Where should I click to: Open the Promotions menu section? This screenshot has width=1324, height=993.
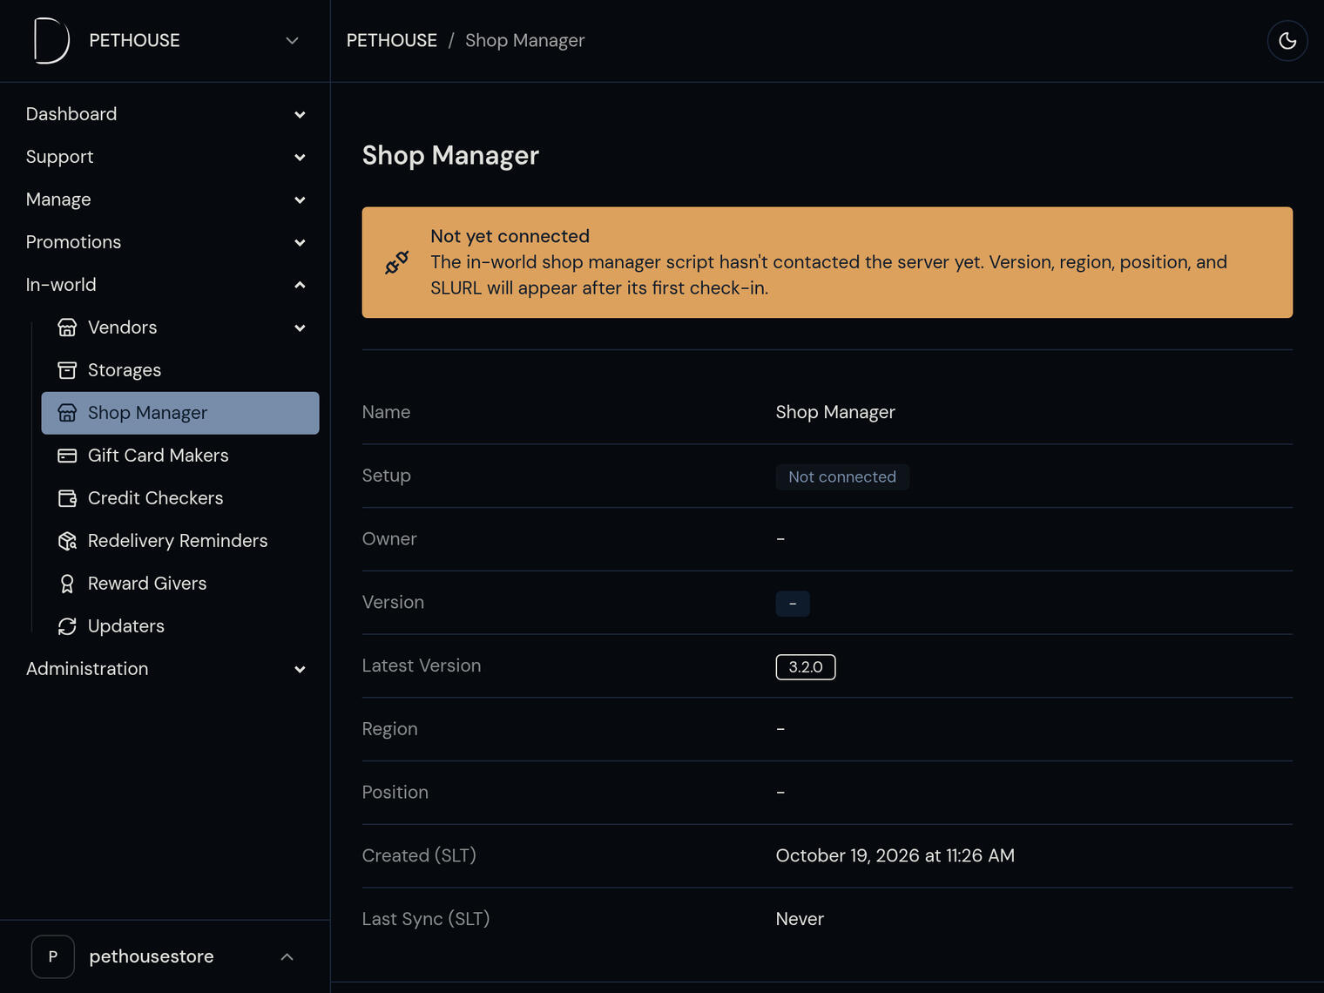coord(165,242)
